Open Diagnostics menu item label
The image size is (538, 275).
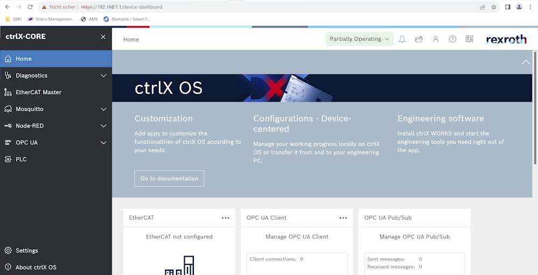click(32, 76)
